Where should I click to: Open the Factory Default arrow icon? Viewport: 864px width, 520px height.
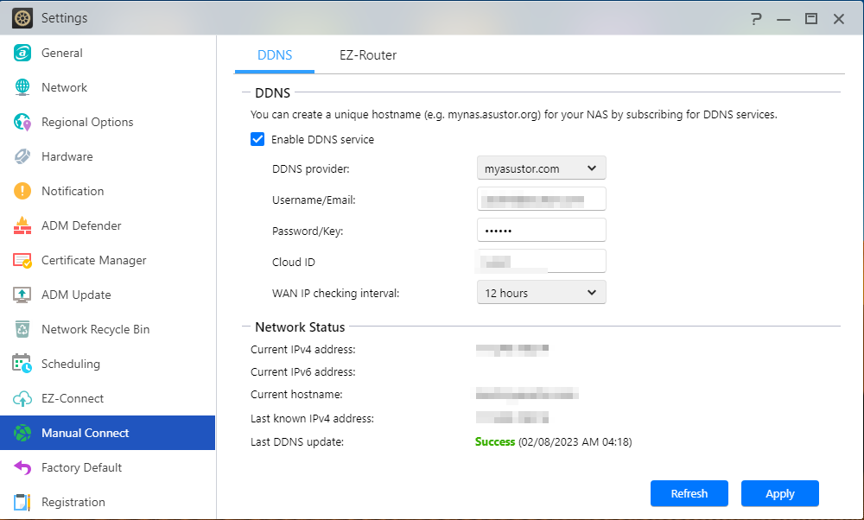point(22,467)
